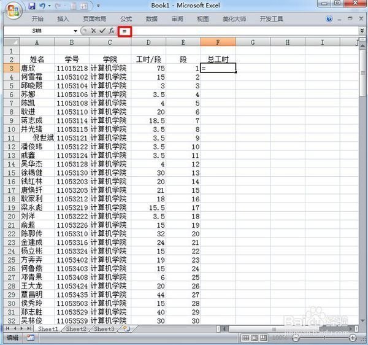Switch to the 公式 tab
This screenshot has width=368, height=345.
click(126, 19)
